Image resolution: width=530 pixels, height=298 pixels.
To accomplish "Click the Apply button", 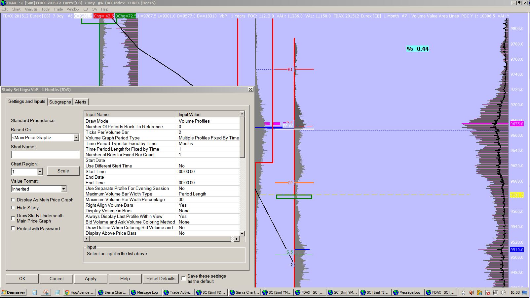I will pyautogui.click(x=91, y=279).
